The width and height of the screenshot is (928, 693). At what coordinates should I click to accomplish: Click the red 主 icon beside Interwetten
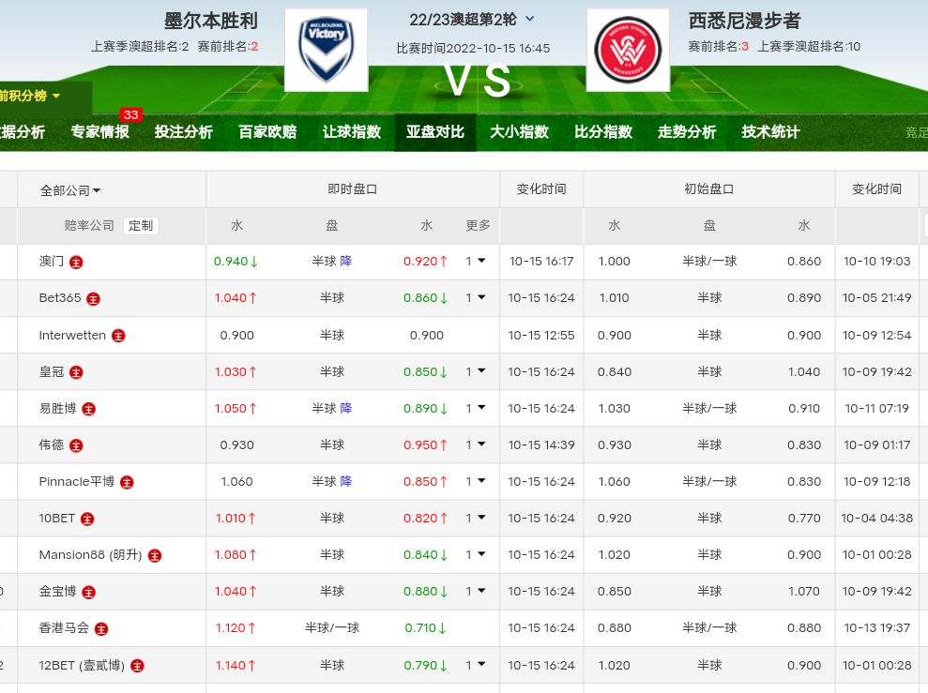pos(118,336)
